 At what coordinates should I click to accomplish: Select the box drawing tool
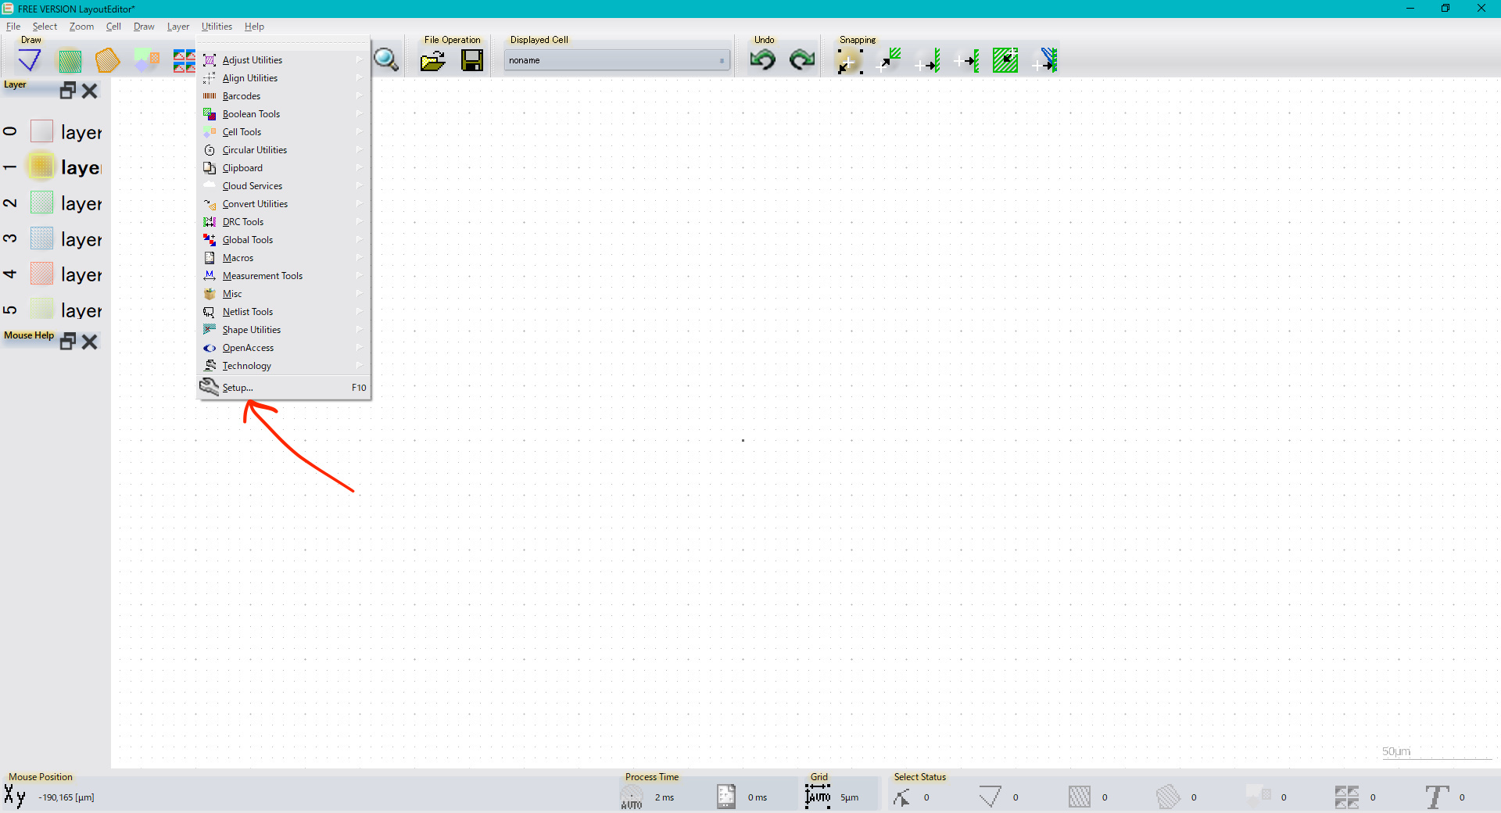[70, 60]
